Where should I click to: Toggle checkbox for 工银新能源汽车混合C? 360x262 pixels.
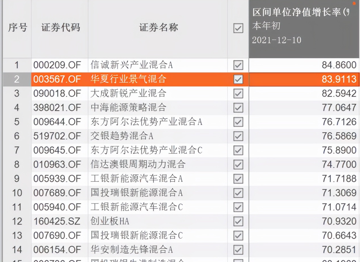[238, 207]
